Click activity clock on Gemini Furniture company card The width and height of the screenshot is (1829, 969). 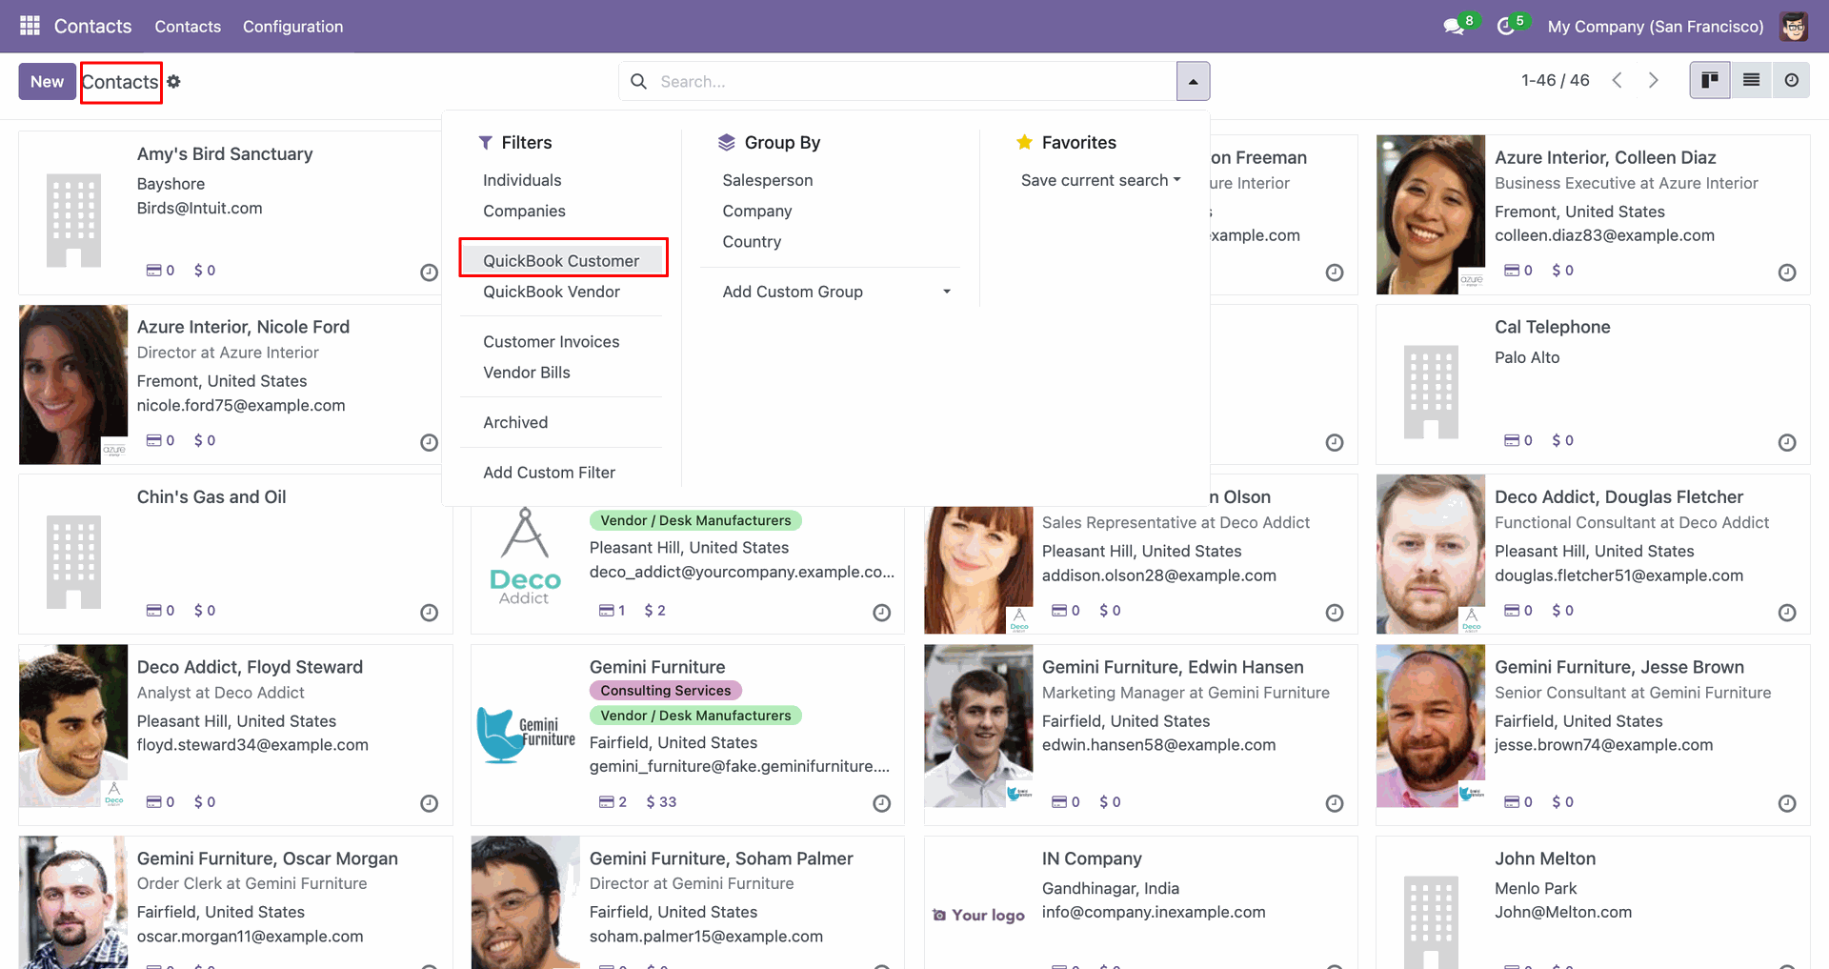click(882, 804)
